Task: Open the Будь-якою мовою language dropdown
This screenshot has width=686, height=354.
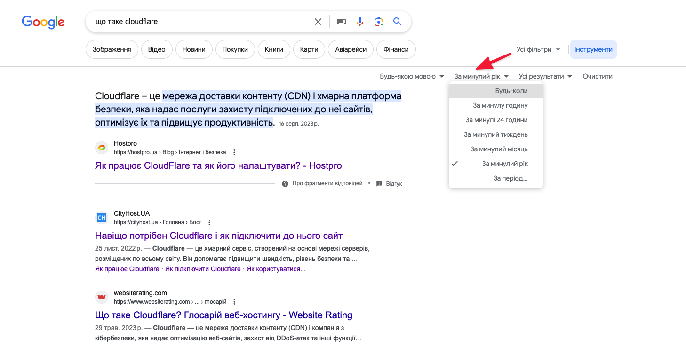Action: pyautogui.click(x=412, y=76)
